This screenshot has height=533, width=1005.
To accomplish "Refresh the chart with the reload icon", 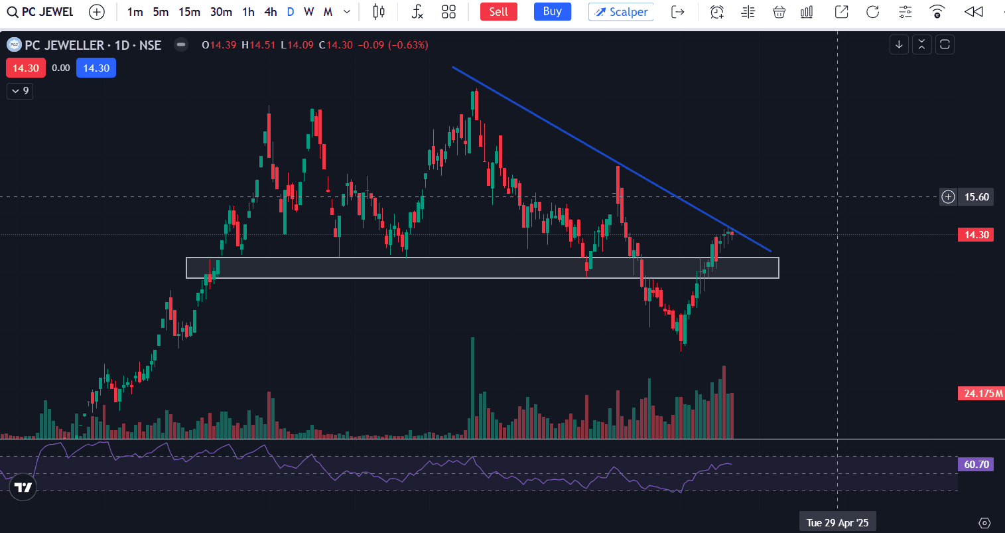I will 873,12.
